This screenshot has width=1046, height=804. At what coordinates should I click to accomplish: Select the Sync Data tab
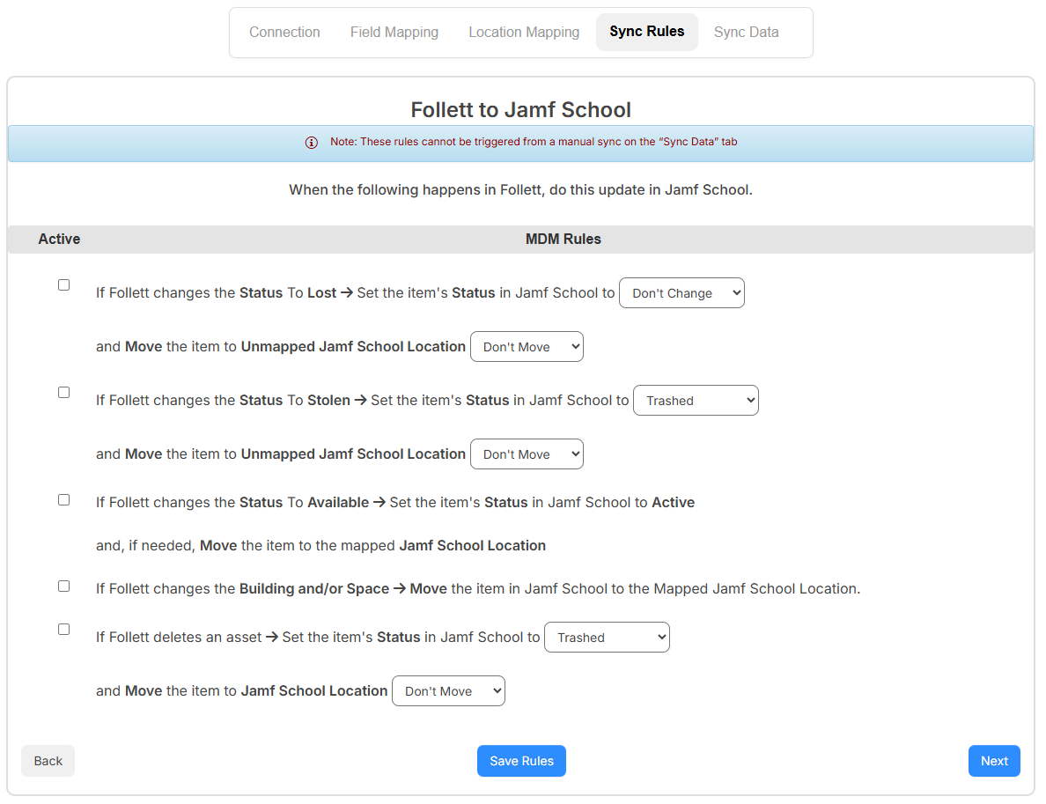746,32
